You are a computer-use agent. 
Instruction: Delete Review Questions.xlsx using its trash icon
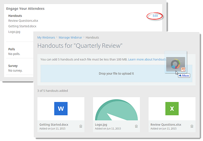pos(192,126)
